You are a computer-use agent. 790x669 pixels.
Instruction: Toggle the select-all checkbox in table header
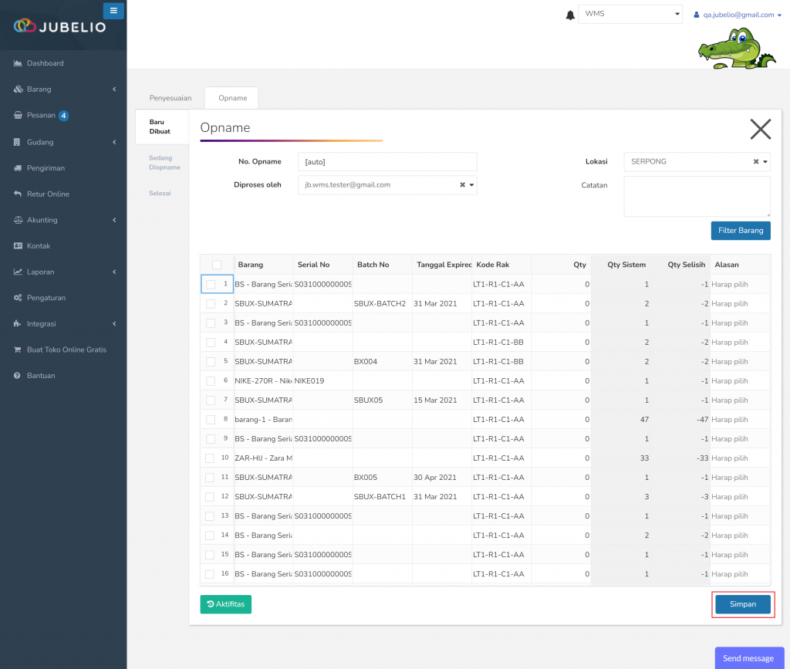click(217, 265)
